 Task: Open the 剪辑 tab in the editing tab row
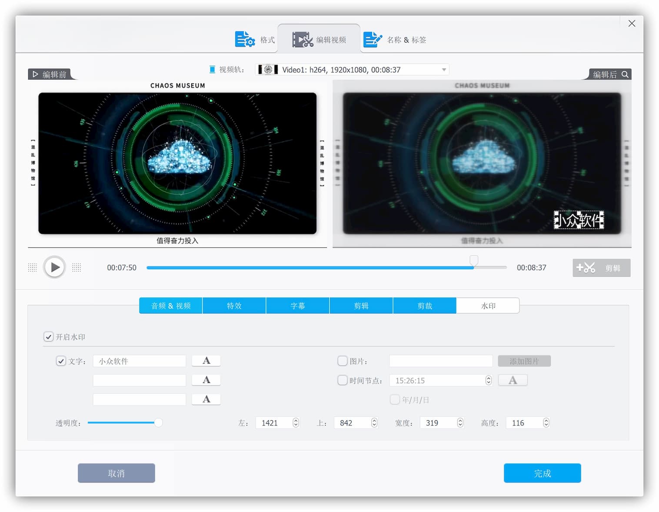361,306
